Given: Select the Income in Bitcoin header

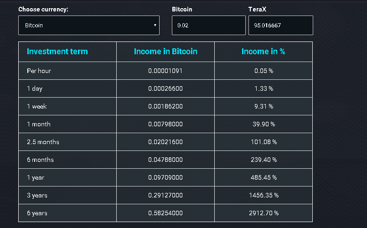Looking at the screenshot, I should click(165, 52).
